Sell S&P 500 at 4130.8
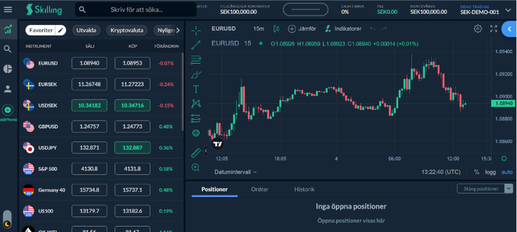 pos(90,169)
